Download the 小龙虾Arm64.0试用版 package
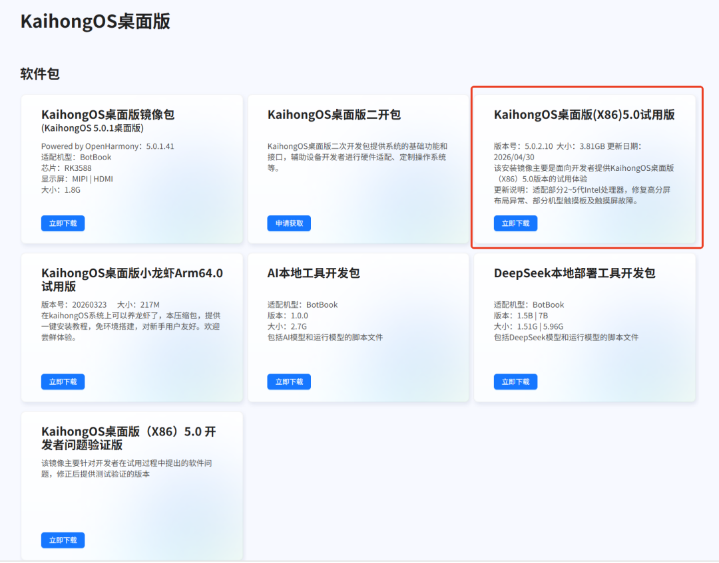Image resolution: width=719 pixels, height=563 pixels. pos(63,382)
